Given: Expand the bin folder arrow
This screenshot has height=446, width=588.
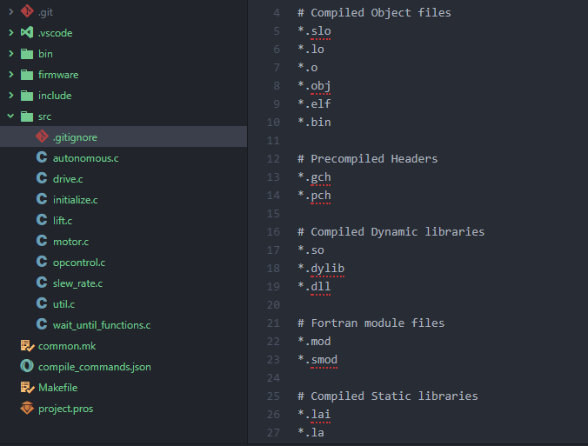Looking at the screenshot, I should click(x=11, y=54).
